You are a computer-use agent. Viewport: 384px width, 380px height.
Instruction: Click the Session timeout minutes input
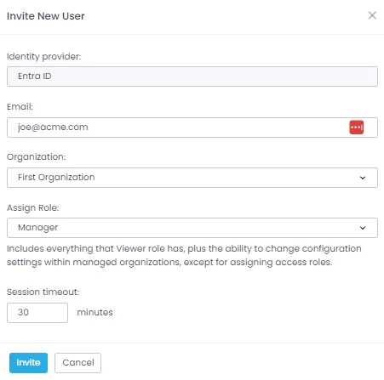pos(37,313)
